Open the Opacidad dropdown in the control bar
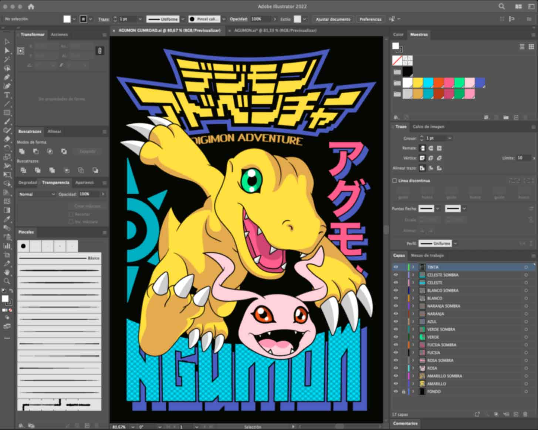The height and width of the screenshot is (430, 538). pyautogui.click(x=275, y=19)
